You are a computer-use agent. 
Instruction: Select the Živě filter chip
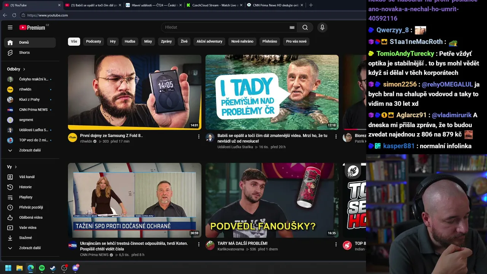point(184,41)
